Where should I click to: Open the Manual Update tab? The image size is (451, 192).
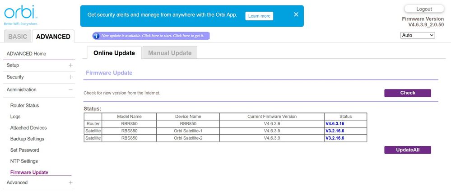(x=170, y=53)
